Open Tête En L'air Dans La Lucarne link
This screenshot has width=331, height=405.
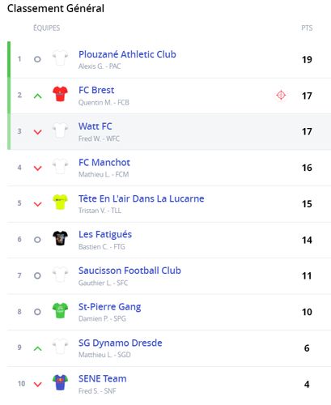[142, 198]
